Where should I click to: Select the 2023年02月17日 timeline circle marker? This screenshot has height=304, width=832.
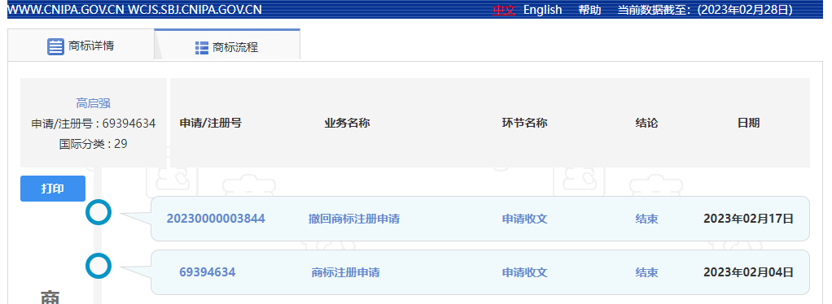point(99,212)
